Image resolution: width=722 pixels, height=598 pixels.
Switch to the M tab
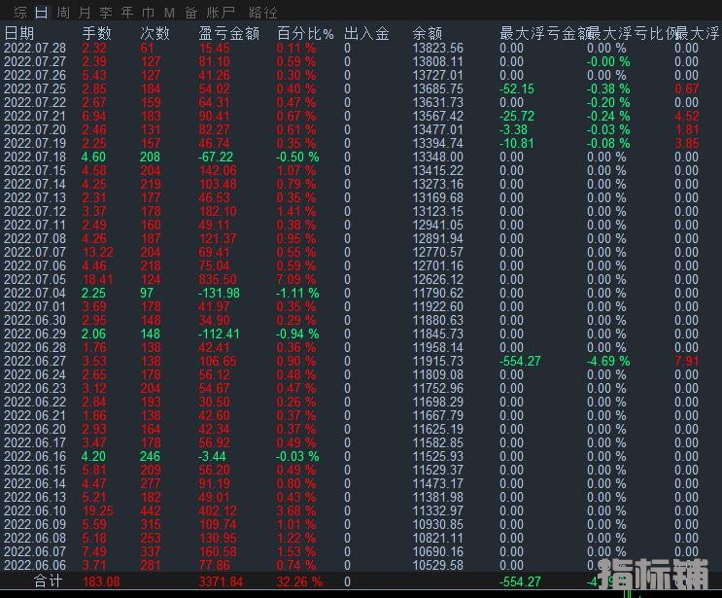[169, 13]
